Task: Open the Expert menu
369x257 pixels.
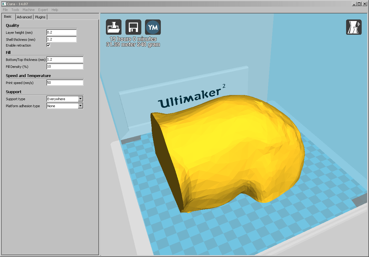Action: click(x=43, y=10)
